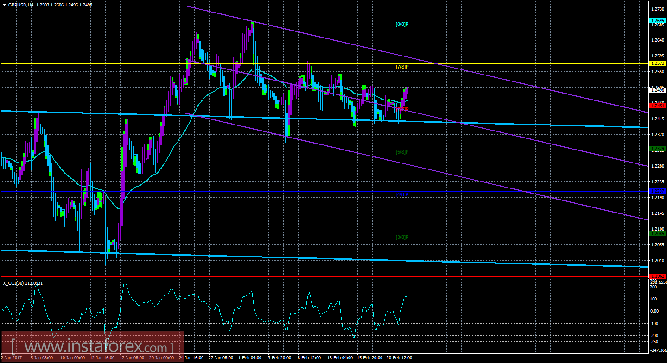Open the www.instaforex.com watermark link

point(92,347)
